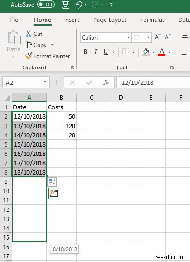The width and height of the screenshot is (190, 262).
Task: Click the Copy button
Action: 35,45
